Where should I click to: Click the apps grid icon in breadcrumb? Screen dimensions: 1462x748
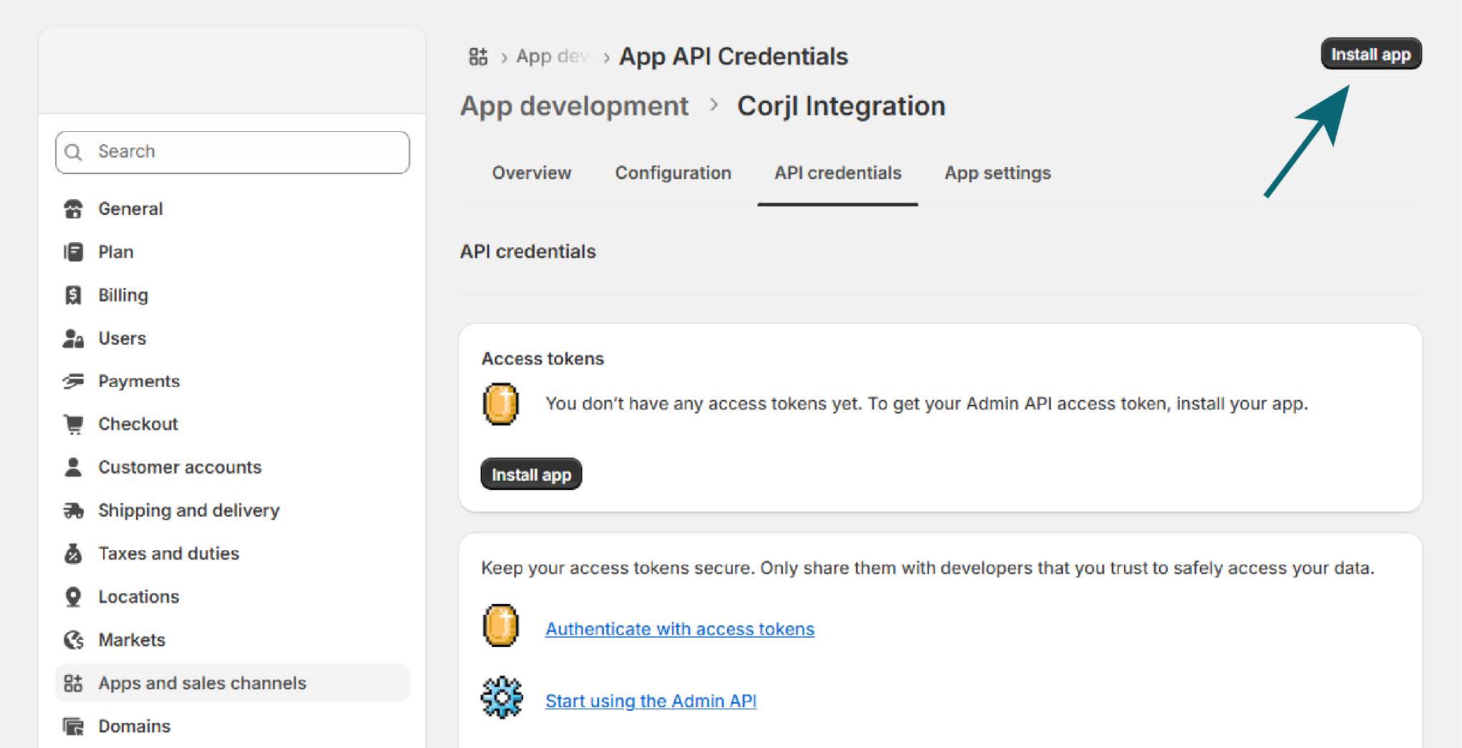click(478, 56)
